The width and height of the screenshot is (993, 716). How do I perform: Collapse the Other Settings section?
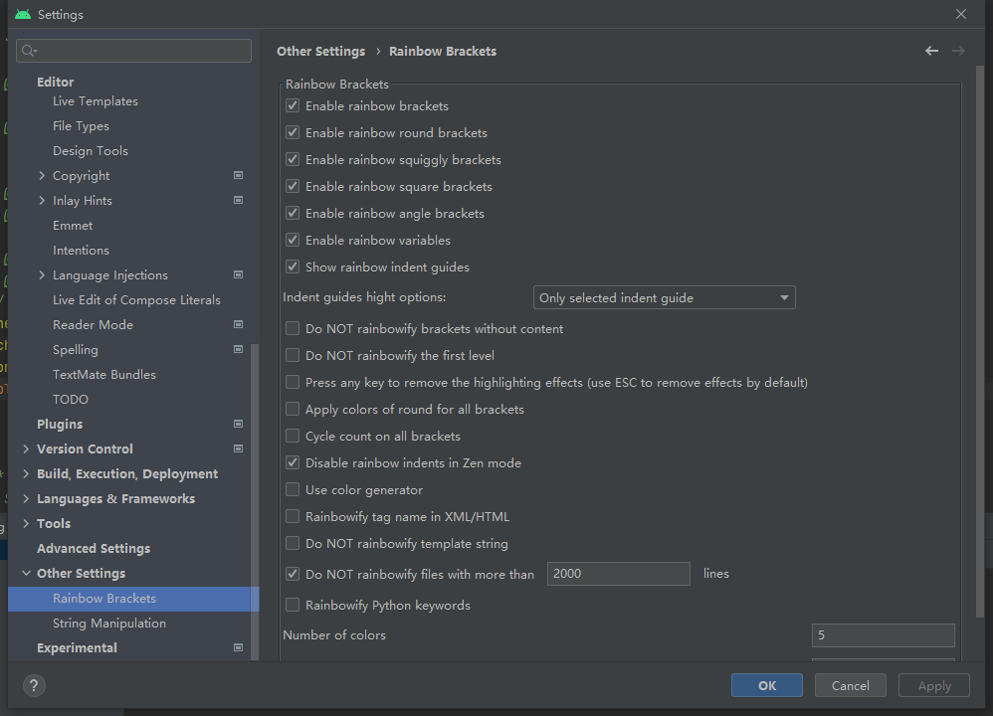click(26, 573)
